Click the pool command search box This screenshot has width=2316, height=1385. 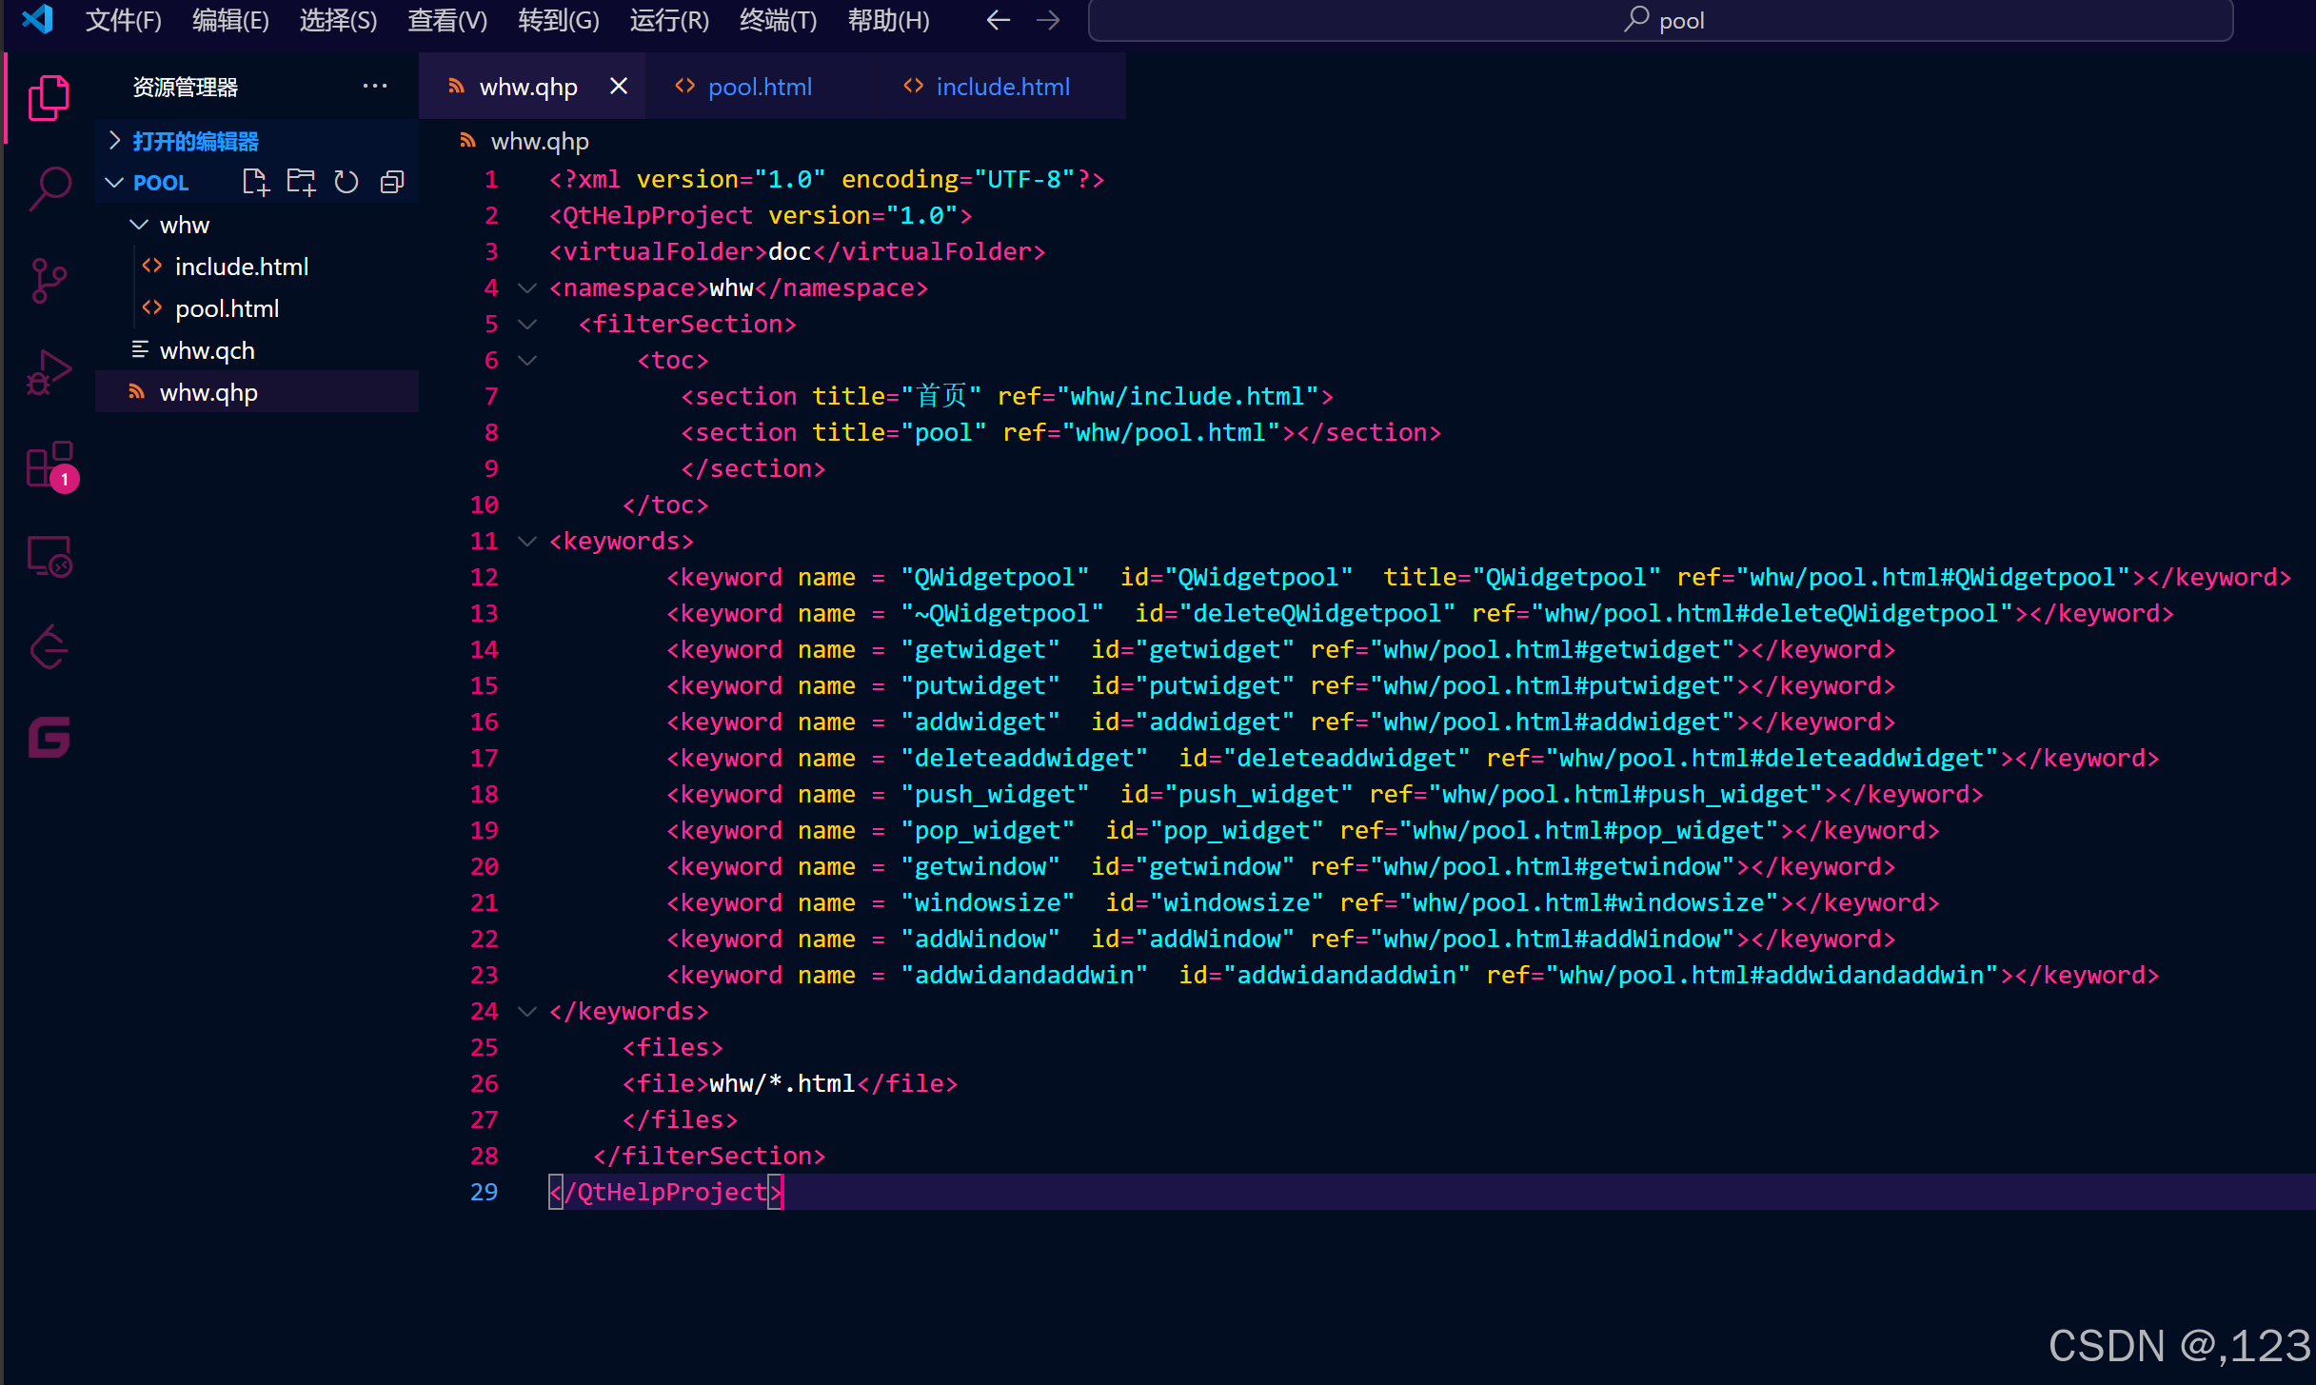point(1660,20)
